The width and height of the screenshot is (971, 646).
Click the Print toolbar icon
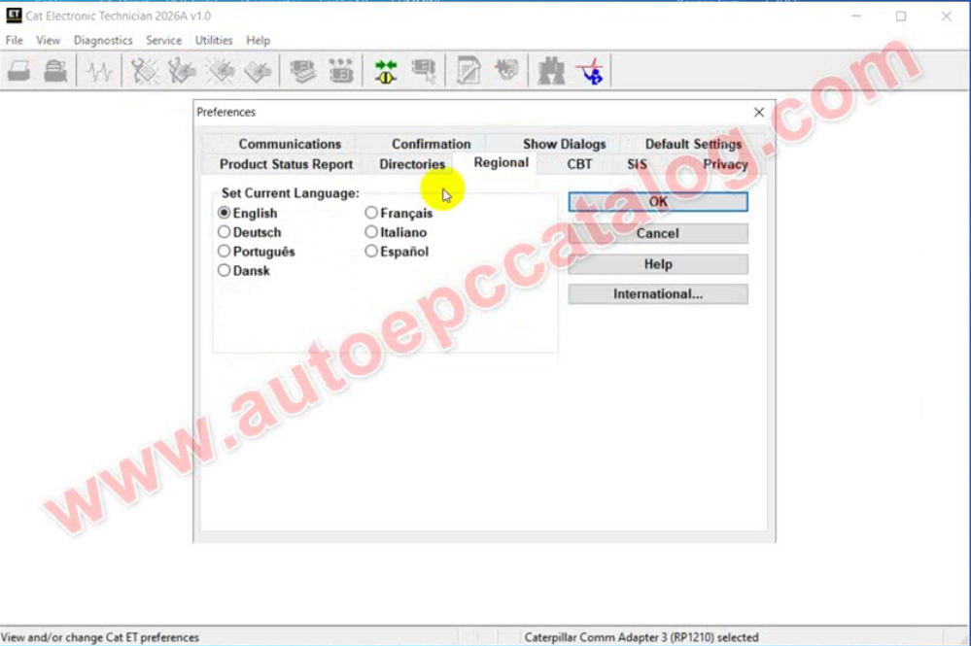56,71
